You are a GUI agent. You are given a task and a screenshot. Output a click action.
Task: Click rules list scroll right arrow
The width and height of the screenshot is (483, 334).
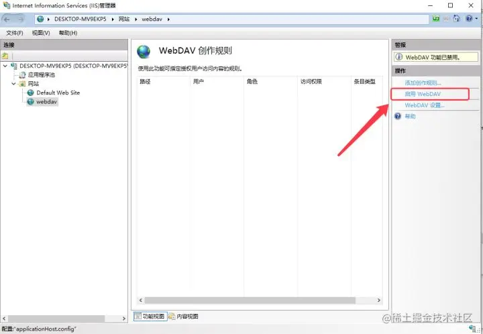click(379, 300)
